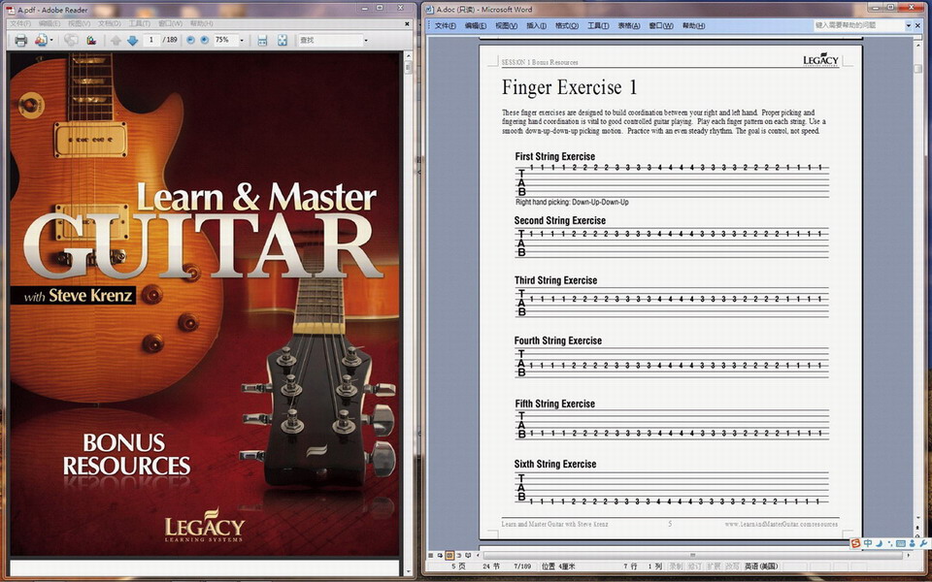Click the highlighted Print Layout view button
This screenshot has height=582, width=932.
pos(449,555)
